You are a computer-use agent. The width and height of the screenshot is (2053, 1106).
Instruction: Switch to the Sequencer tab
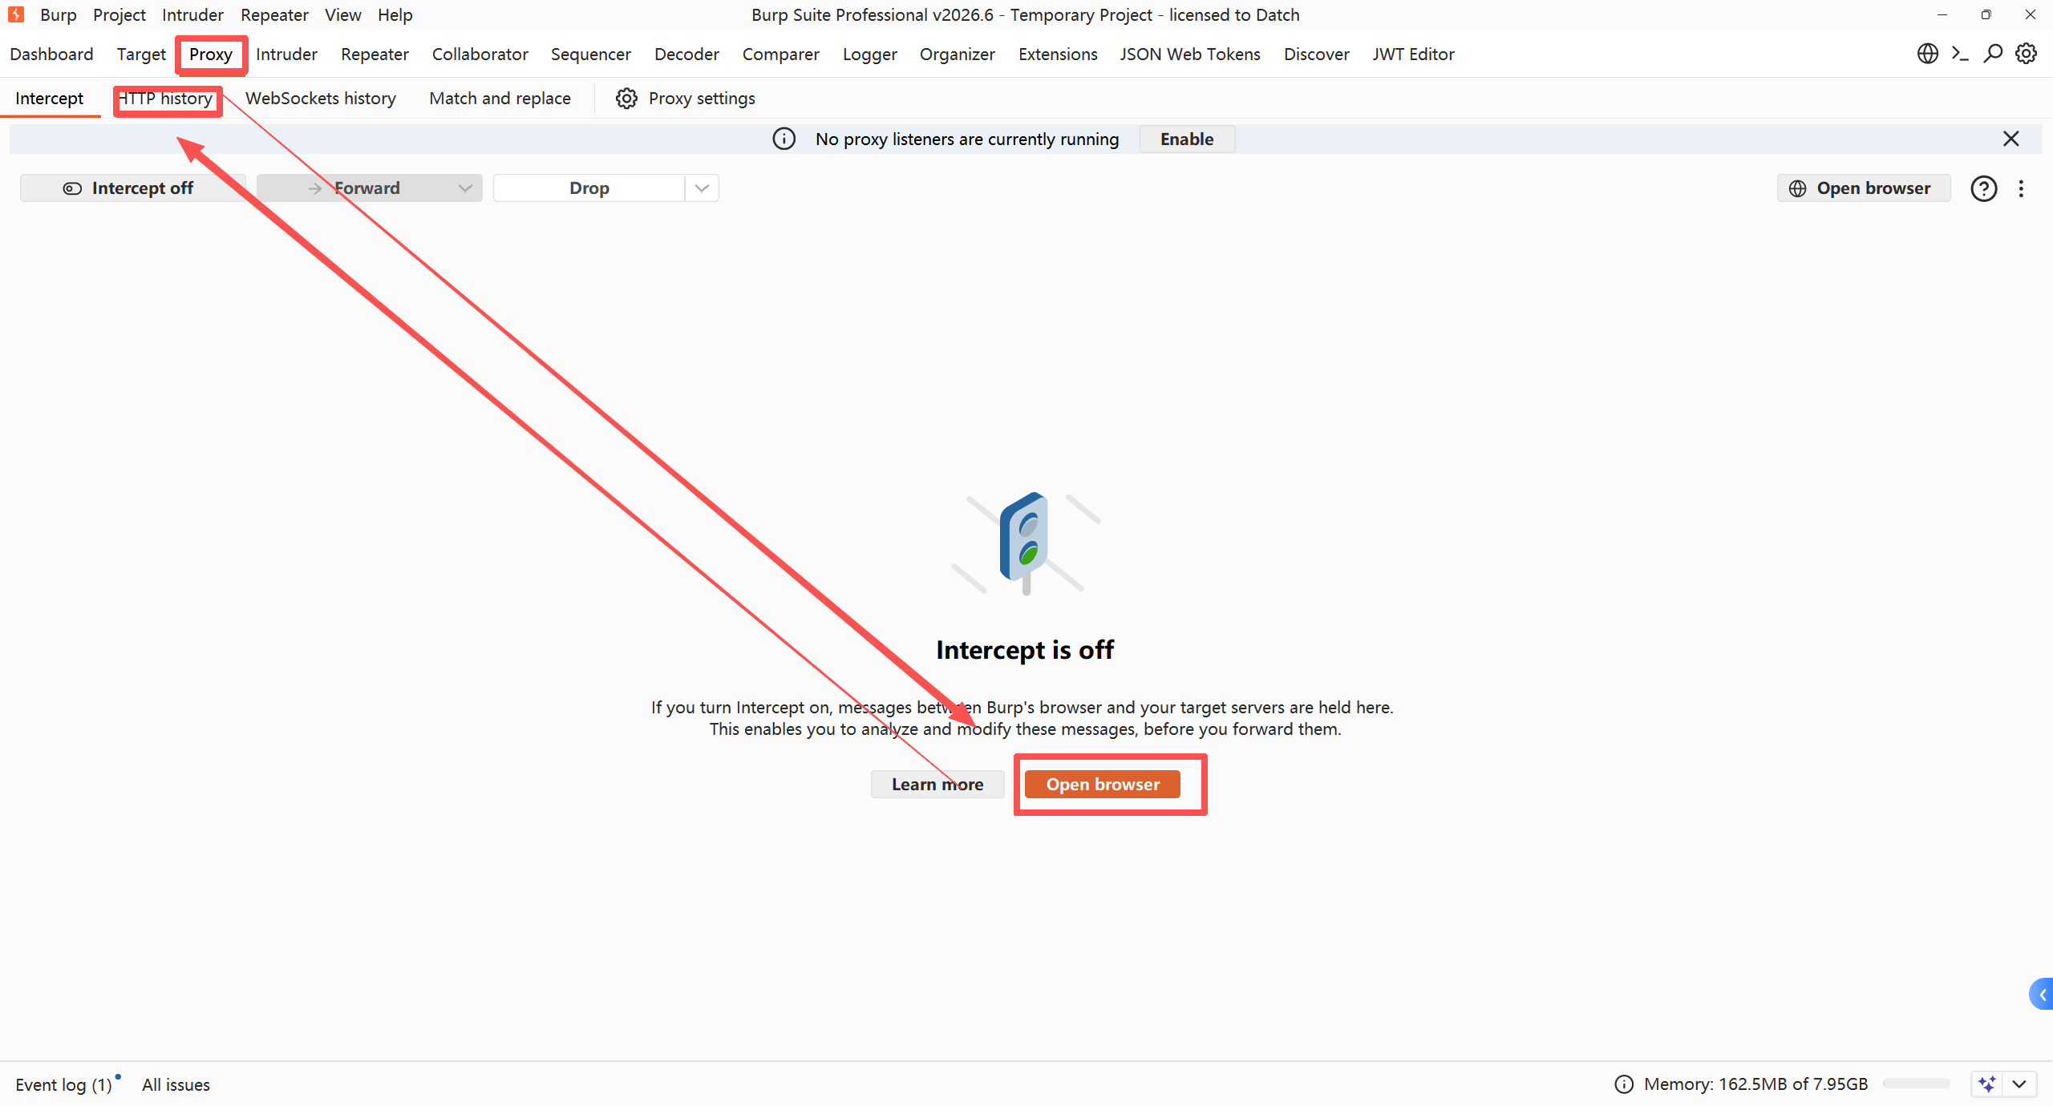tap(591, 54)
